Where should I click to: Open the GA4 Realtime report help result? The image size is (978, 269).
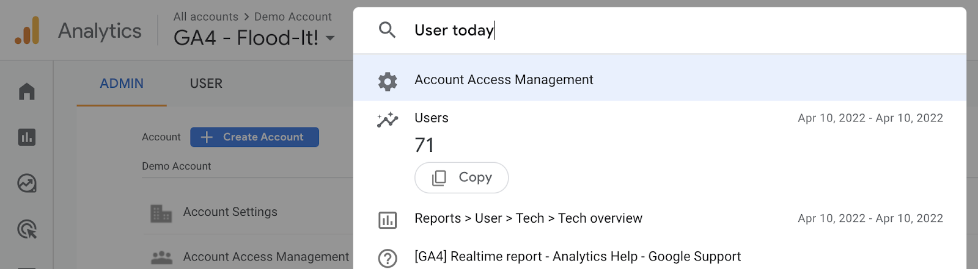pyautogui.click(x=577, y=257)
